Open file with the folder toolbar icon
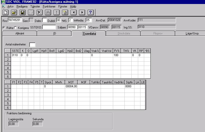Screen dimensions: 205x132 pyautogui.click(x=14, y=12)
